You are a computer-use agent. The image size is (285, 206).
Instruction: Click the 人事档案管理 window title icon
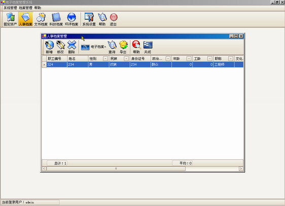[44, 36]
